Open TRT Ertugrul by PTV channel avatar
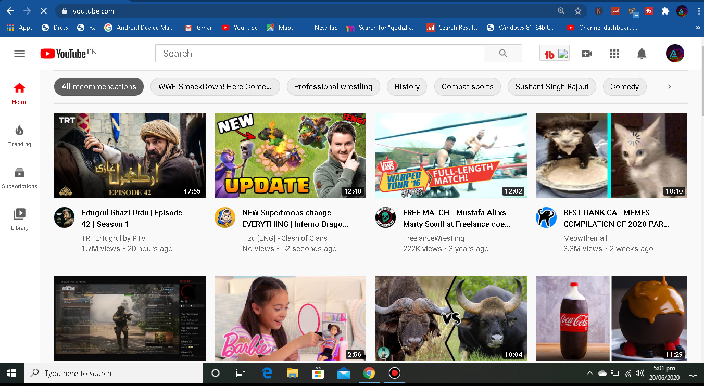This screenshot has width=704, height=386. (65, 217)
